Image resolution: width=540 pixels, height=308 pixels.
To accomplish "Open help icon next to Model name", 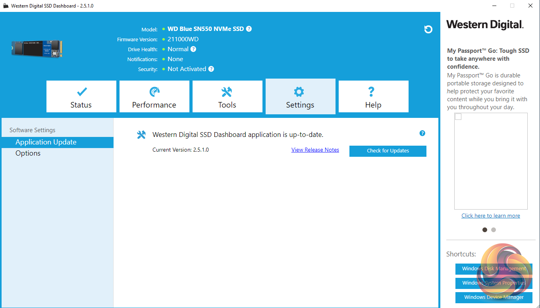I will point(249,29).
